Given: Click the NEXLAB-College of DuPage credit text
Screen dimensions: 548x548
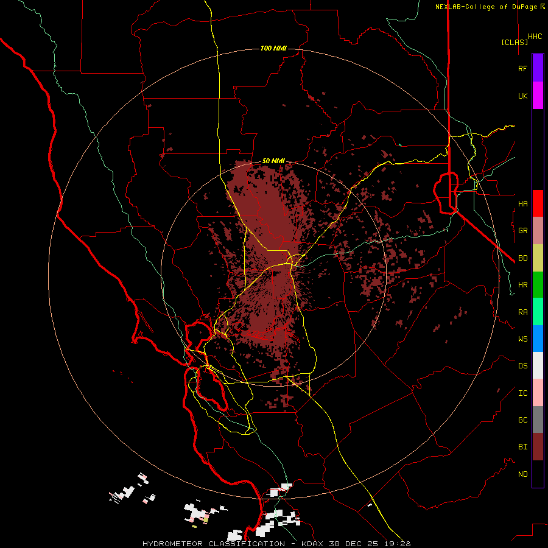Looking at the screenshot, I should point(486,7).
